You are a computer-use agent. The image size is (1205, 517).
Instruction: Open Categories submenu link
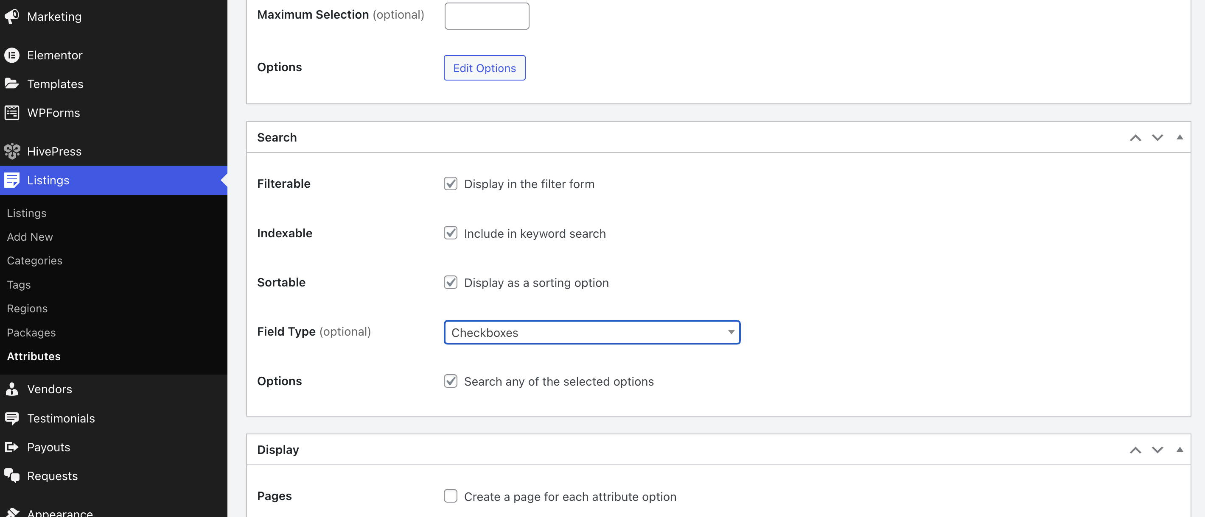click(35, 261)
